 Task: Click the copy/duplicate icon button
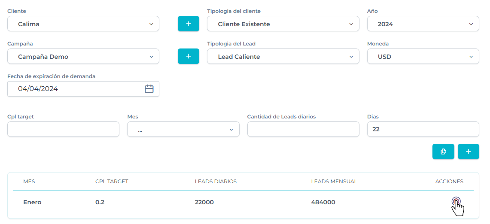tap(443, 151)
